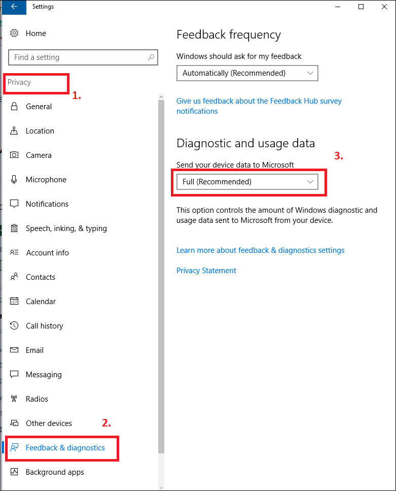This screenshot has width=396, height=491.
Task: Click the sidebar scrollbar down arrow
Action: pyautogui.click(x=161, y=487)
